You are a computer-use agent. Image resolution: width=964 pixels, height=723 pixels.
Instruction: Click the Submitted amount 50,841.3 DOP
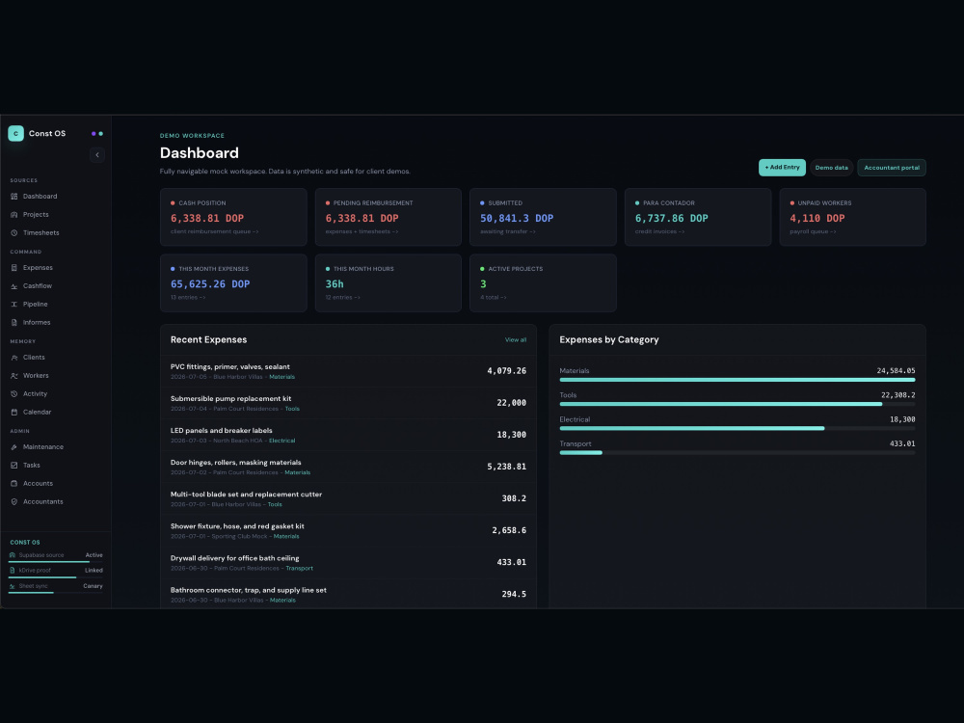[x=517, y=218]
